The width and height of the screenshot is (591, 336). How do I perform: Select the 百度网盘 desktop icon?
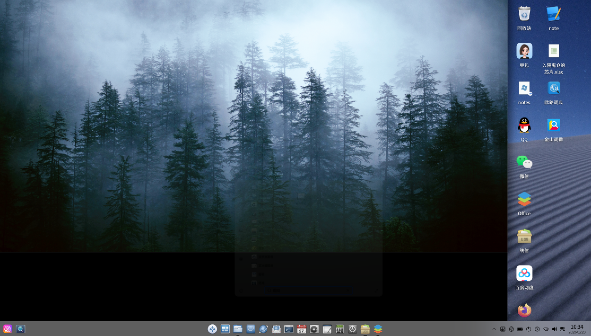click(524, 277)
